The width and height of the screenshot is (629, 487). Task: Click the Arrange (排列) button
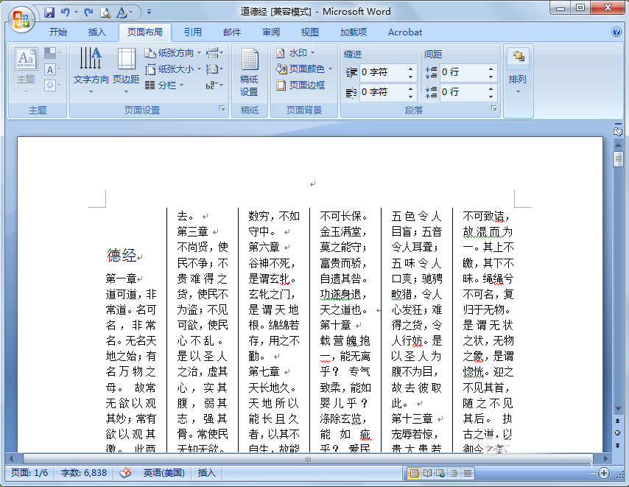coord(518,71)
